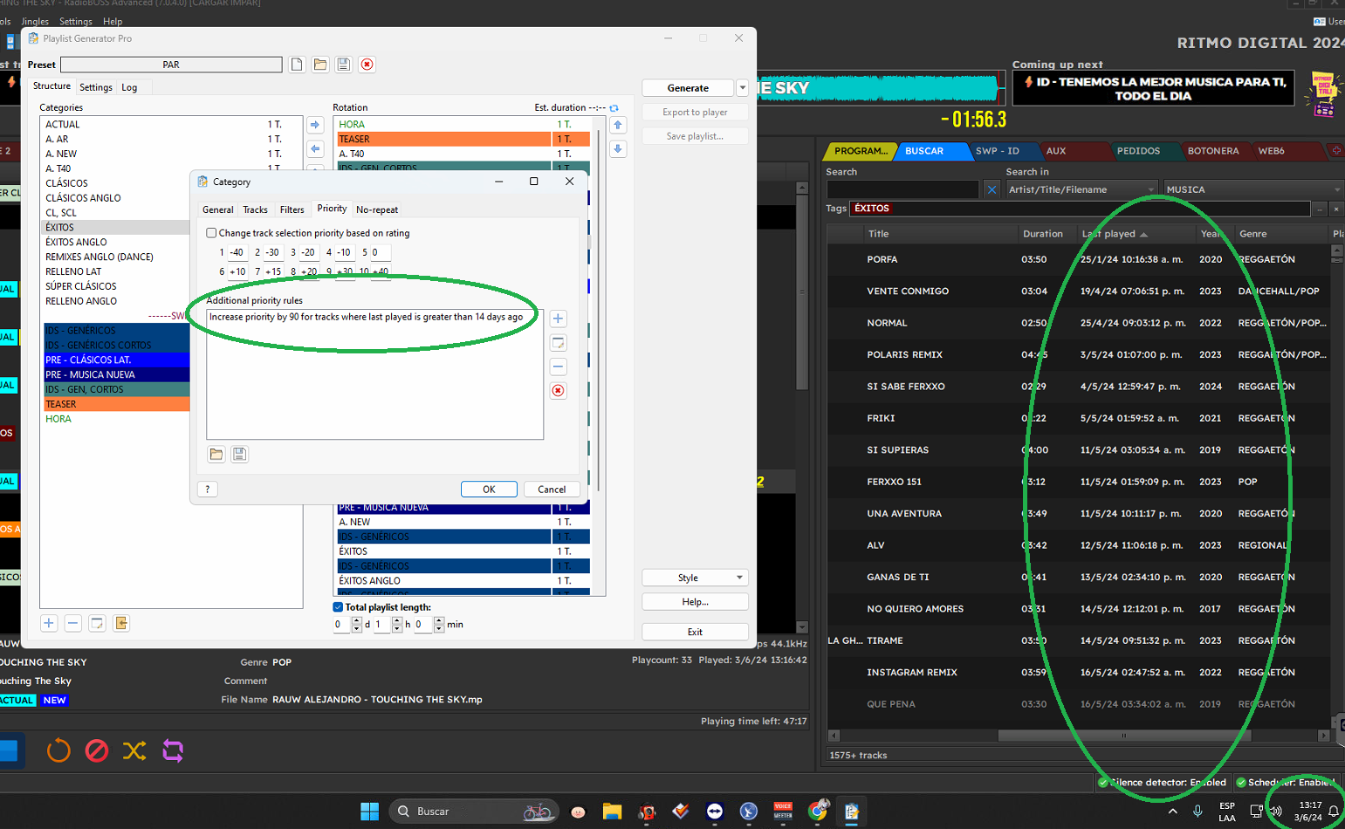
Task: Click the Exit button in Playlist Generator
Action: tap(695, 632)
